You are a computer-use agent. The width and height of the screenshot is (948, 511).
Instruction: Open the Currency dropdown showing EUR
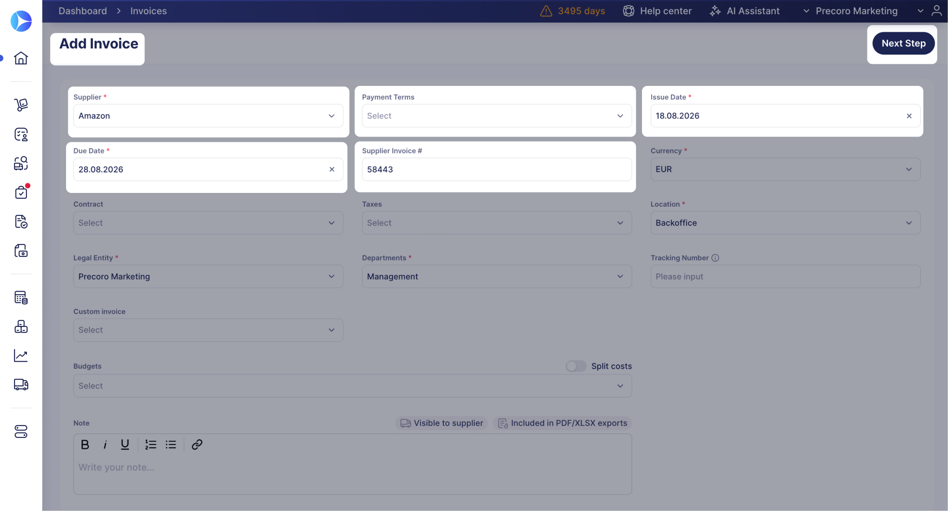tap(785, 170)
